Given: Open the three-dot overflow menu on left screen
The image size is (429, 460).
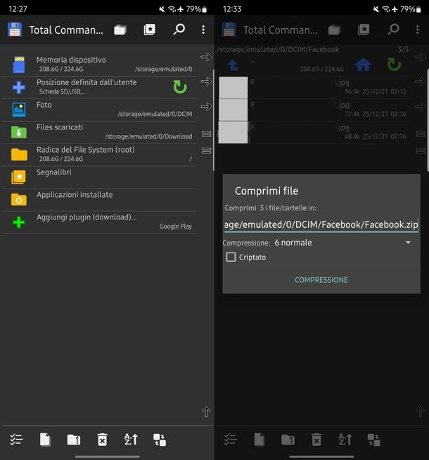Looking at the screenshot, I should 203,30.
